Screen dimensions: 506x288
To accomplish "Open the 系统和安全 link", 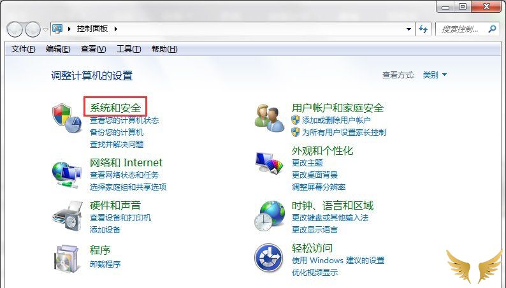I will [115, 108].
